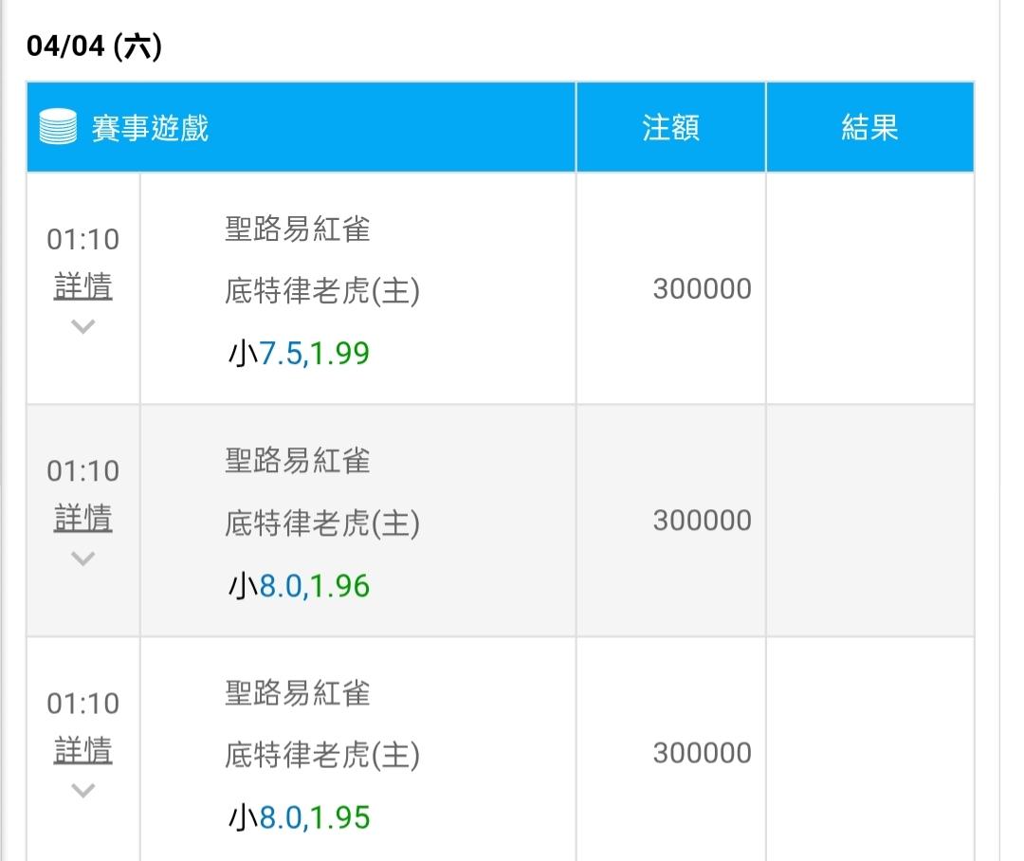This screenshot has height=861, width=1024.
Task: Expand the chevron for the 1.99 odds bet
Action: pos(83,327)
